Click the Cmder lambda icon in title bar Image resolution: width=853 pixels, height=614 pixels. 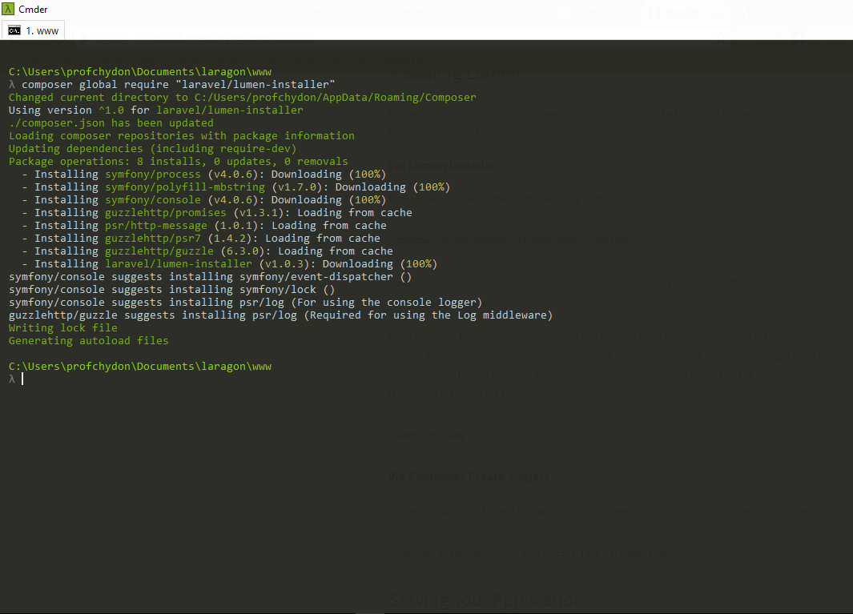pyautogui.click(x=8, y=10)
